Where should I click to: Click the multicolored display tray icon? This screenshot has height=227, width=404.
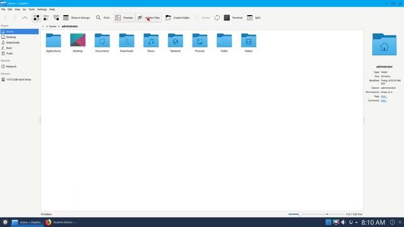click(336, 222)
